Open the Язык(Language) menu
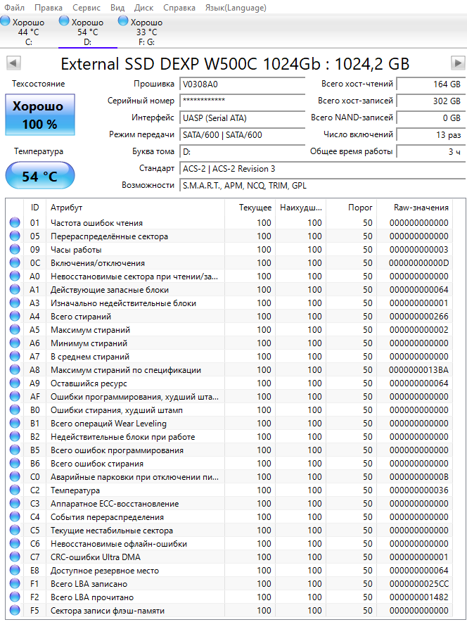 click(x=236, y=8)
